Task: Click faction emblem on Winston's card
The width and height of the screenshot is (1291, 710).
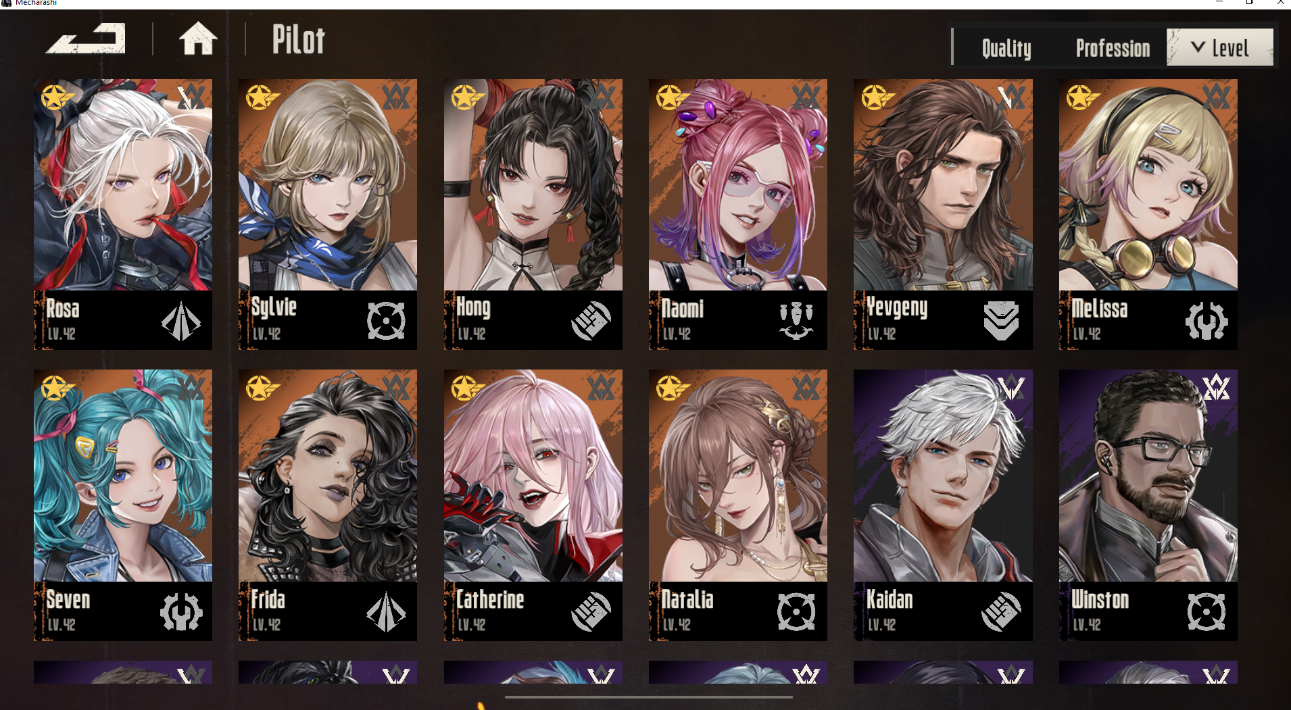Action: click(x=1216, y=388)
